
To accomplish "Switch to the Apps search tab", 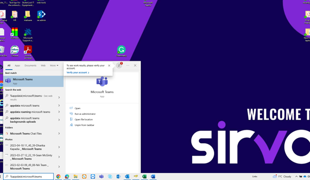I will (x=18, y=65).
